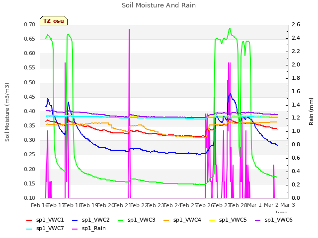Click the 0.40 soil moisture tick label

pyautogui.click(x=30, y=111)
